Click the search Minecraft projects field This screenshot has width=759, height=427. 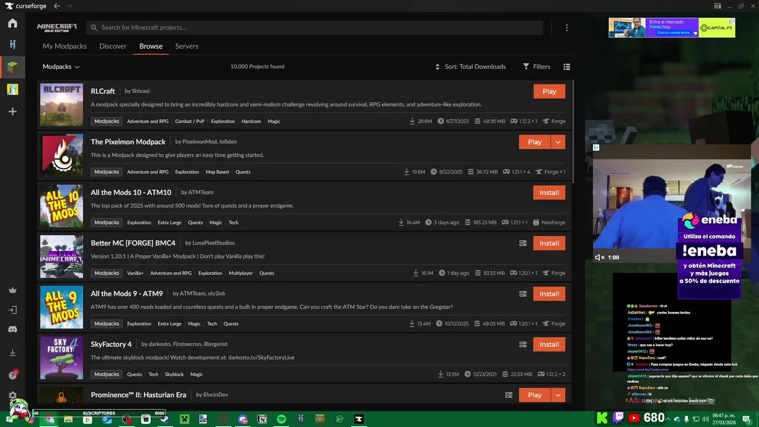[314, 27]
